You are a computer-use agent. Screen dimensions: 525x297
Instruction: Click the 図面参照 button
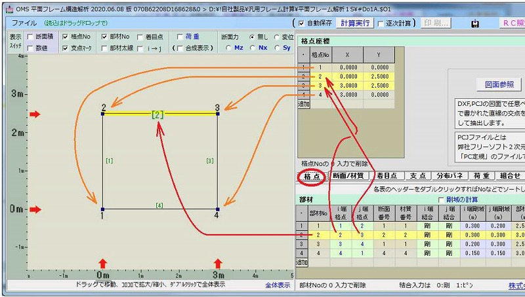[x=499, y=84]
